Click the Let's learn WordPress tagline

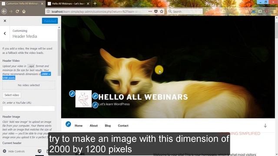[x=114, y=104]
